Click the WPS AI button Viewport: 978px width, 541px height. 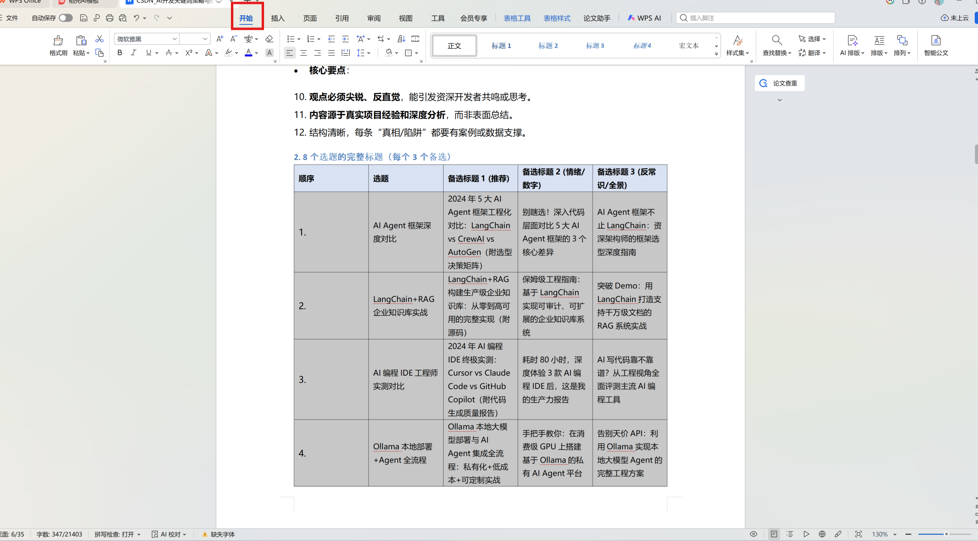[644, 18]
